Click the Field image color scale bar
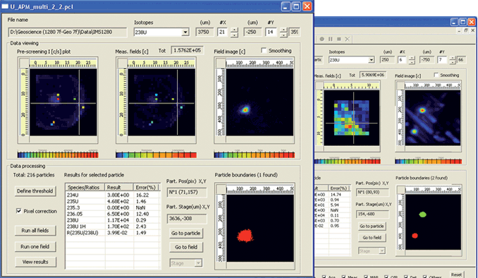478x278 pixels. 255,155
